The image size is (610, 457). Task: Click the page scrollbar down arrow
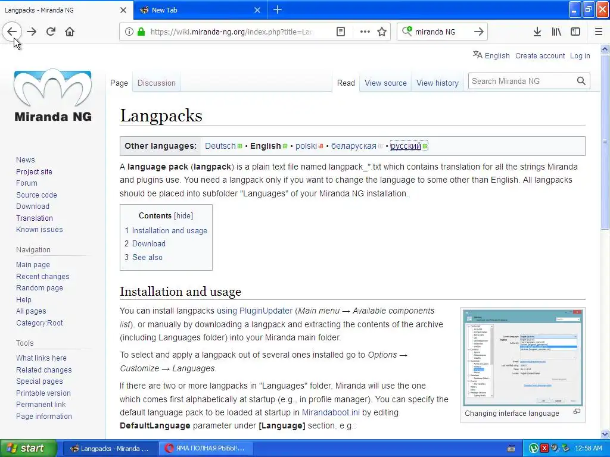pyautogui.click(x=605, y=434)
